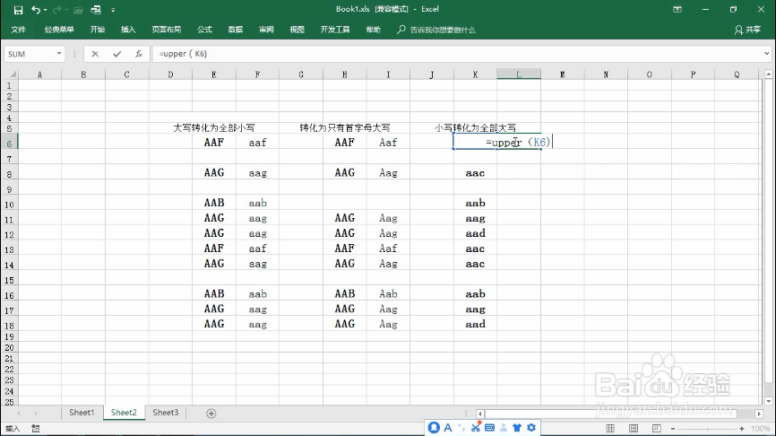This screenshot has height=436, width=776.
Task: Click the Select All corner triangle
Action: pyautogui.click(x=12, y=74)
